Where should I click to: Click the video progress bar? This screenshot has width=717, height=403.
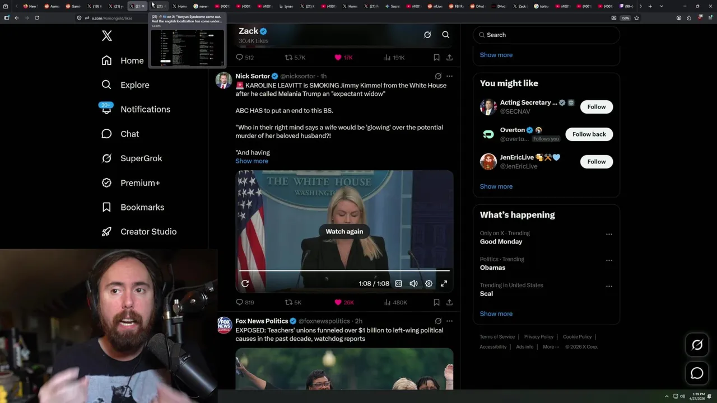[x=344, y=271]
